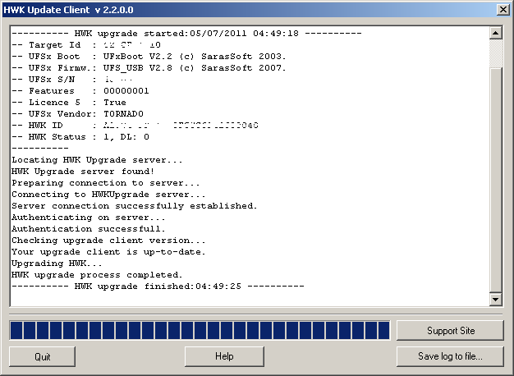Image resolution: width=514 pixels, height=376 pixels.
Task: Click 'Authenticating on server...' line
Action: (x=89, y=218)
